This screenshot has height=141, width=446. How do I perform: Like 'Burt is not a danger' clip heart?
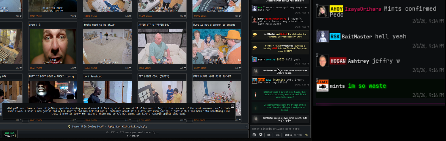240,68
